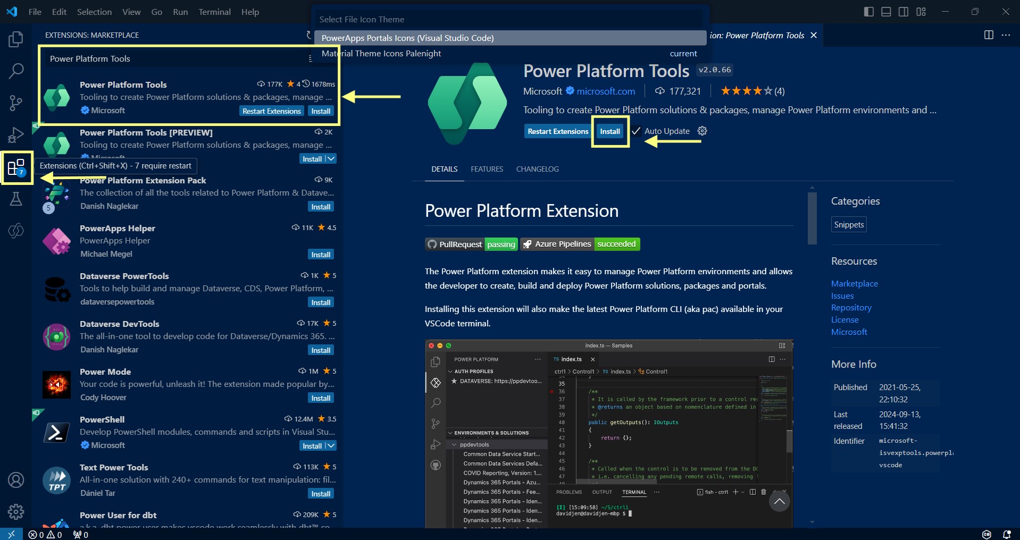Click Install button on extension details page
Screen dimensions: 1020x540
(610, 131)
